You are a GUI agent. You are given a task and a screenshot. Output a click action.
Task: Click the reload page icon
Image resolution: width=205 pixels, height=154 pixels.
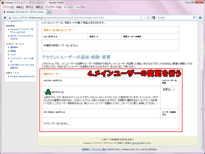click(x=148, y=18)
